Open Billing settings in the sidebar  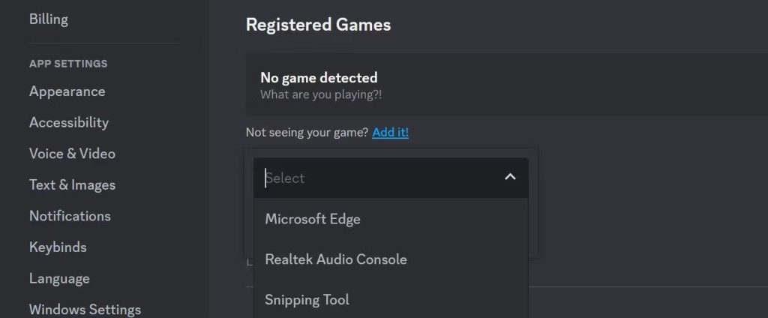coord(49,19)
